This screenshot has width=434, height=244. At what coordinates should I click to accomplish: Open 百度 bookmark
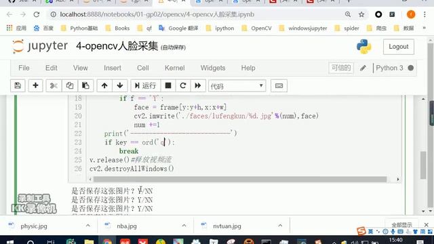click(43, 28)
